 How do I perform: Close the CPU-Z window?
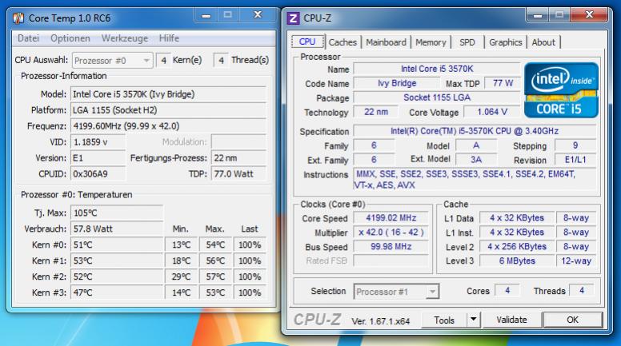tap(589, 15)
